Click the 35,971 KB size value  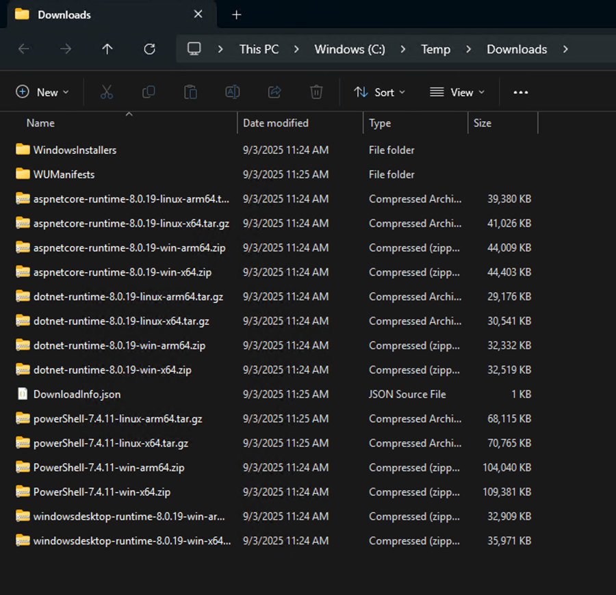(509, 540)
